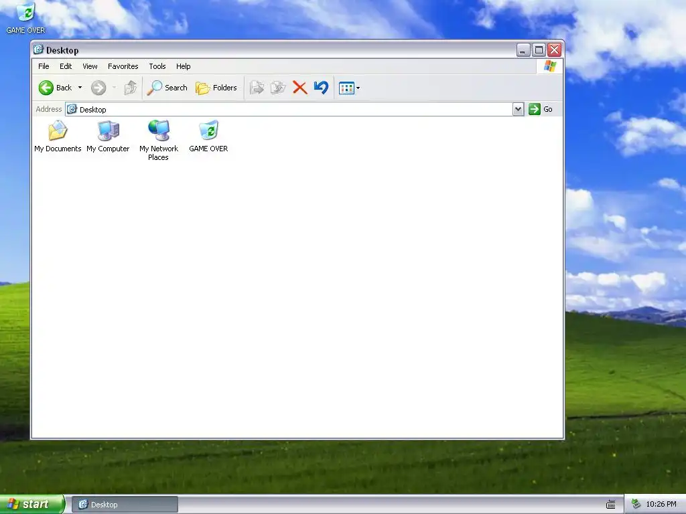Screen dimensions: 686x514
Task: Open the File menu
Action: [44, 66]
